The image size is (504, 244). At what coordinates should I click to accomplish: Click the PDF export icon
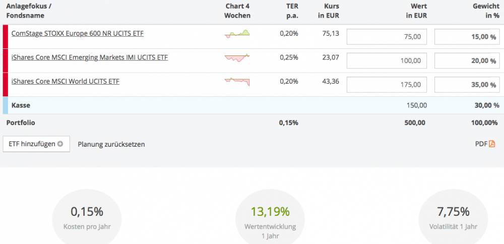[492, 144]
